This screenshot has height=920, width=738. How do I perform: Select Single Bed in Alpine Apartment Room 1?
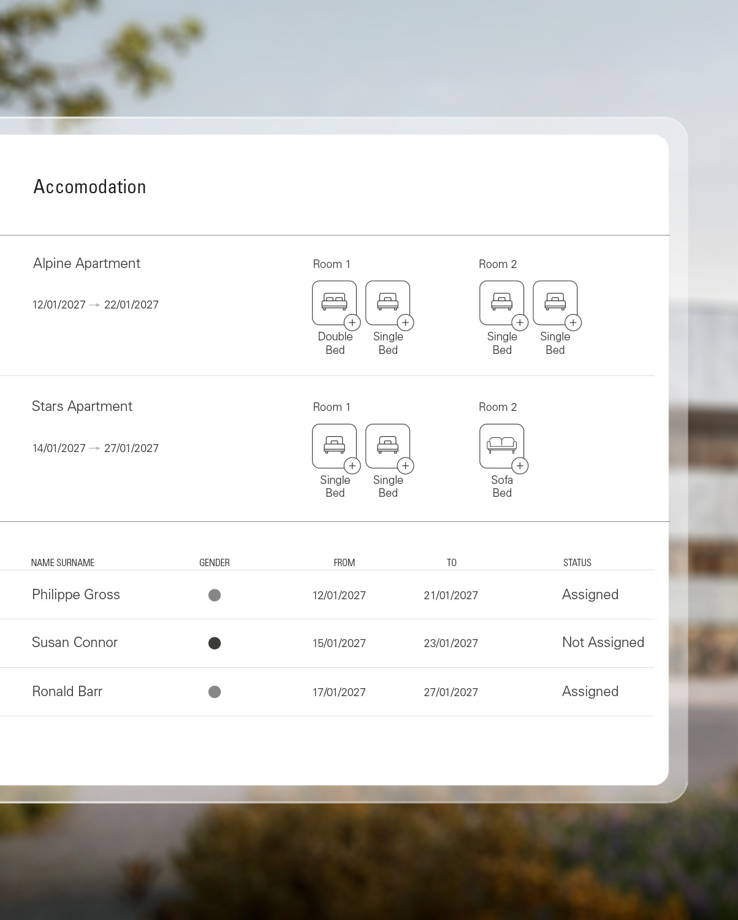[x=387, y=303]
